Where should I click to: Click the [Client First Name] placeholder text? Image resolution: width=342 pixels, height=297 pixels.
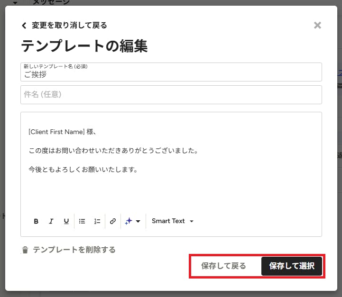pos(56,132)
